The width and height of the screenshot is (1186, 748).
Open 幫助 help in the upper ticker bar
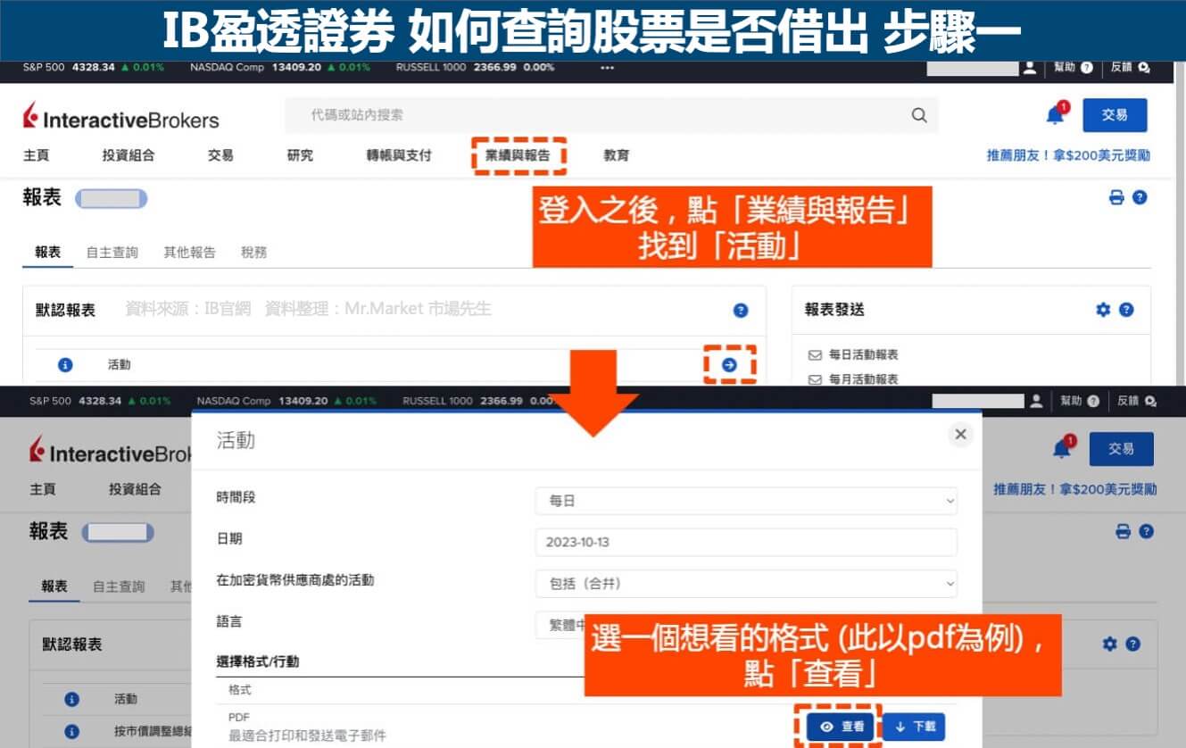pyautogui.click(x=1073, y=67)
